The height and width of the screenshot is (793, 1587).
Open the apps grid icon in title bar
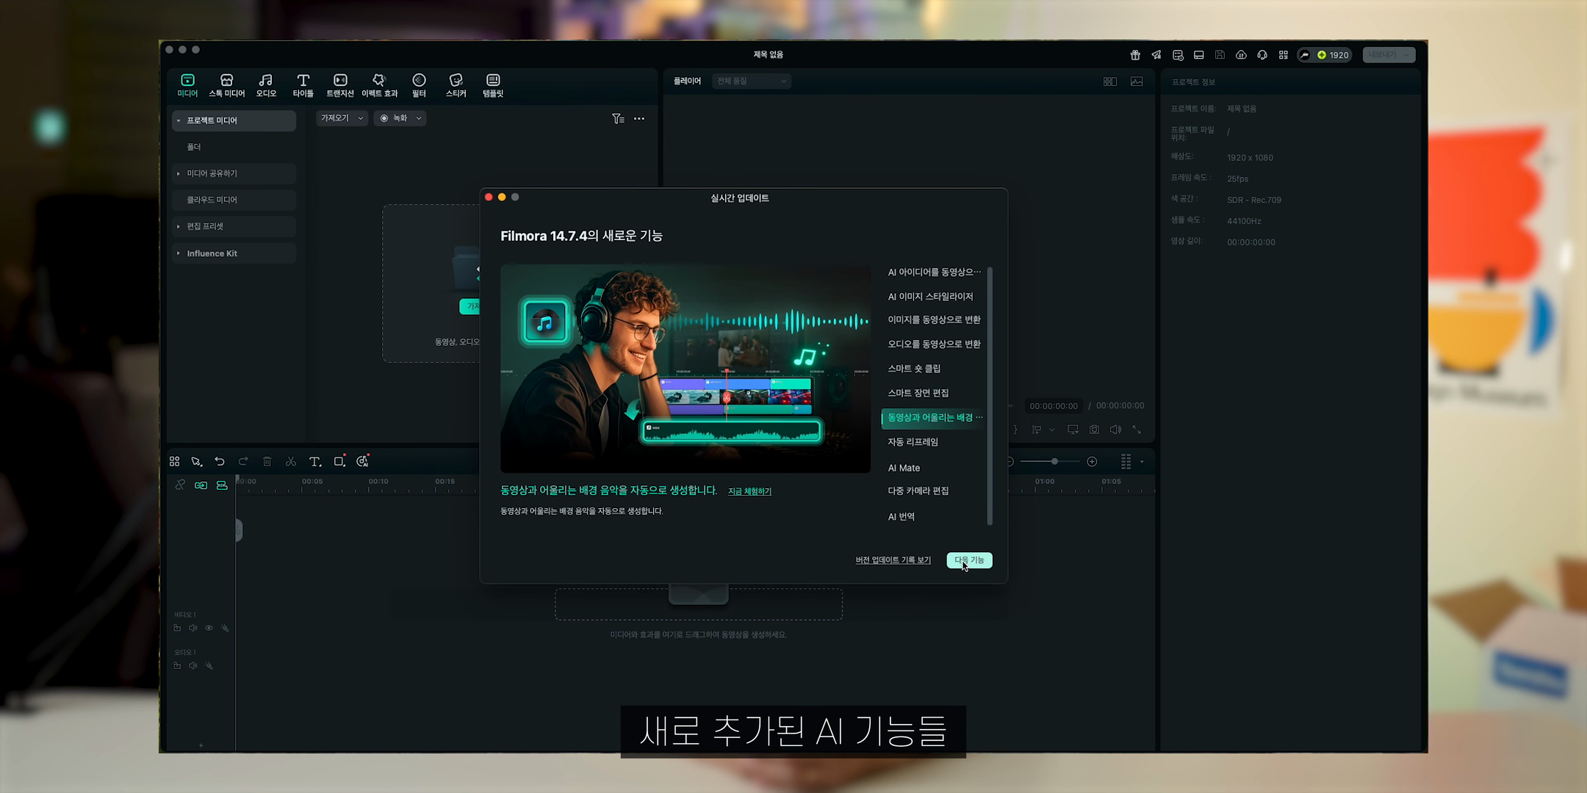[x=1284, y=55]
